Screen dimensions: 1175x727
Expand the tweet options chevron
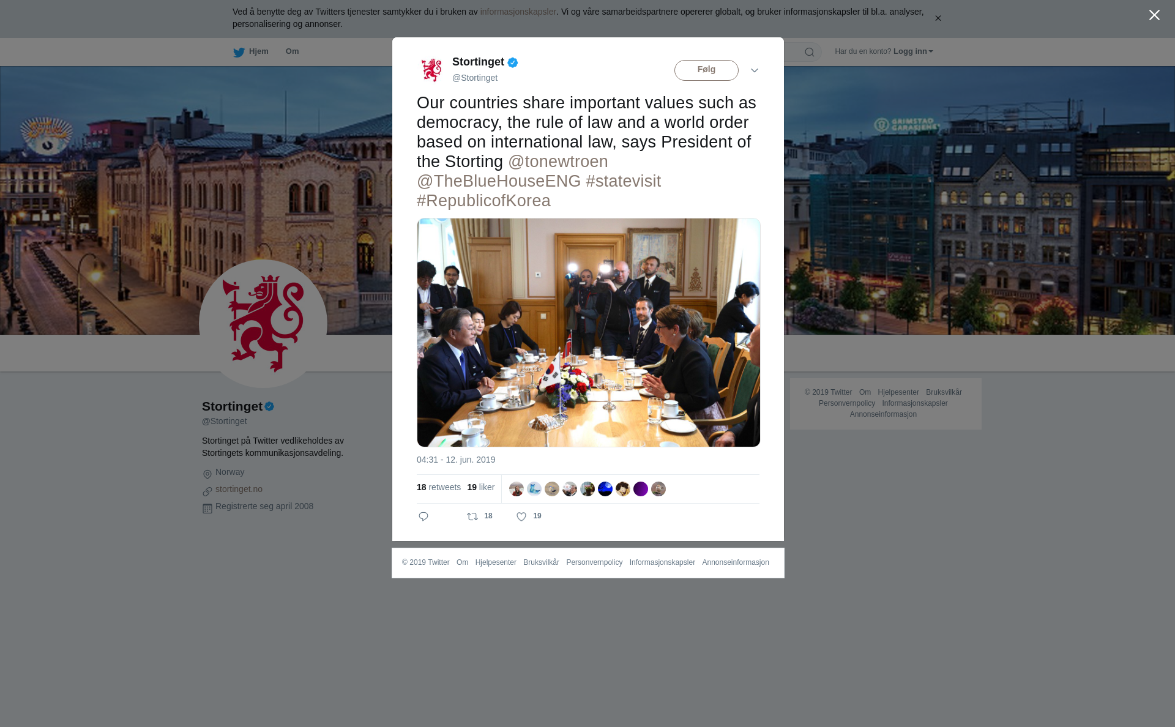[755, 70]
